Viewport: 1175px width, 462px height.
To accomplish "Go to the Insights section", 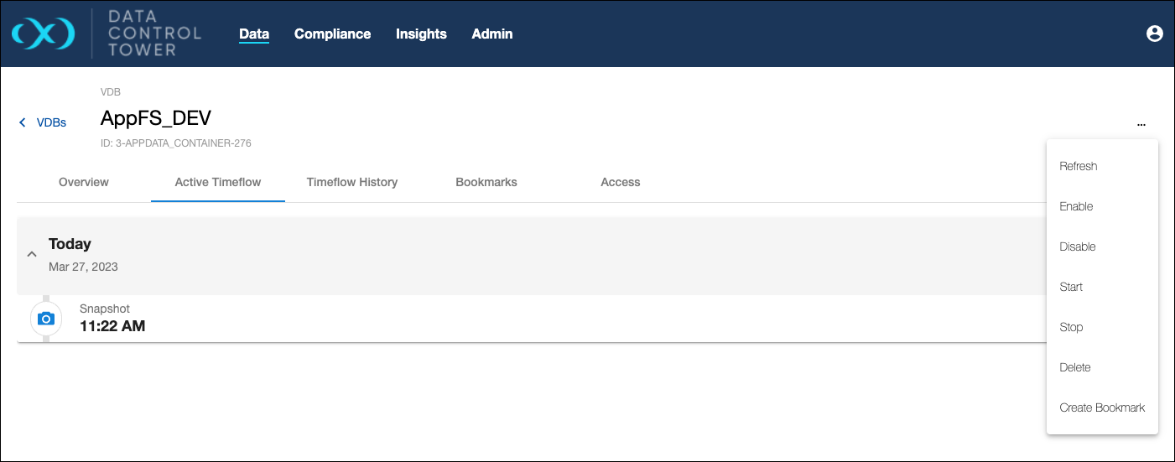I will (421, 34).
